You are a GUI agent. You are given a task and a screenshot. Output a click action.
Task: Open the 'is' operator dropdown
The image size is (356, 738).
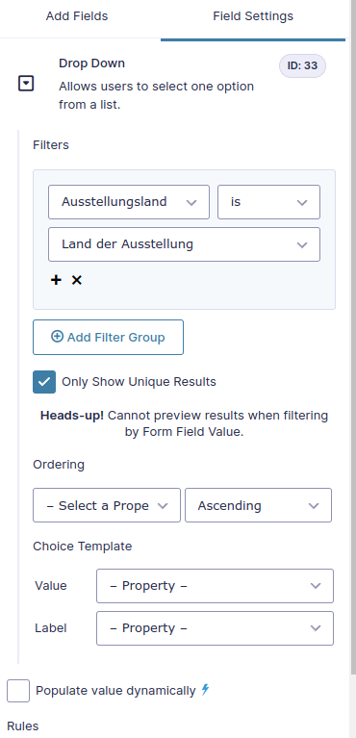[x=268, y=202]
